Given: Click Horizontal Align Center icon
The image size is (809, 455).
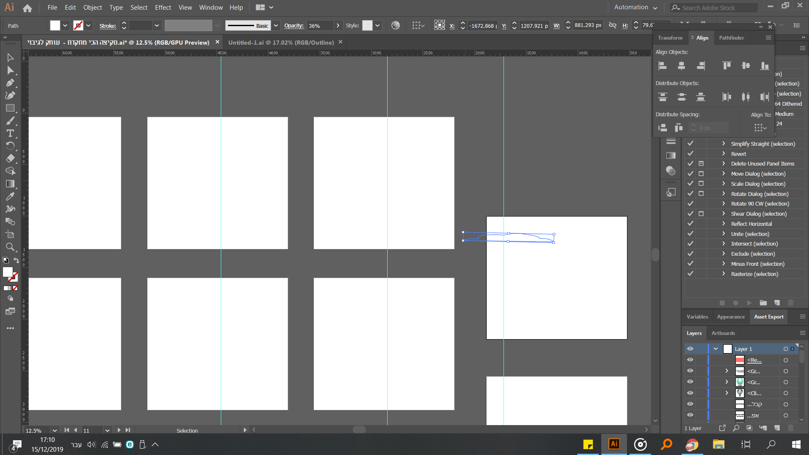Looking at the screenshot, I should point(681,65).
